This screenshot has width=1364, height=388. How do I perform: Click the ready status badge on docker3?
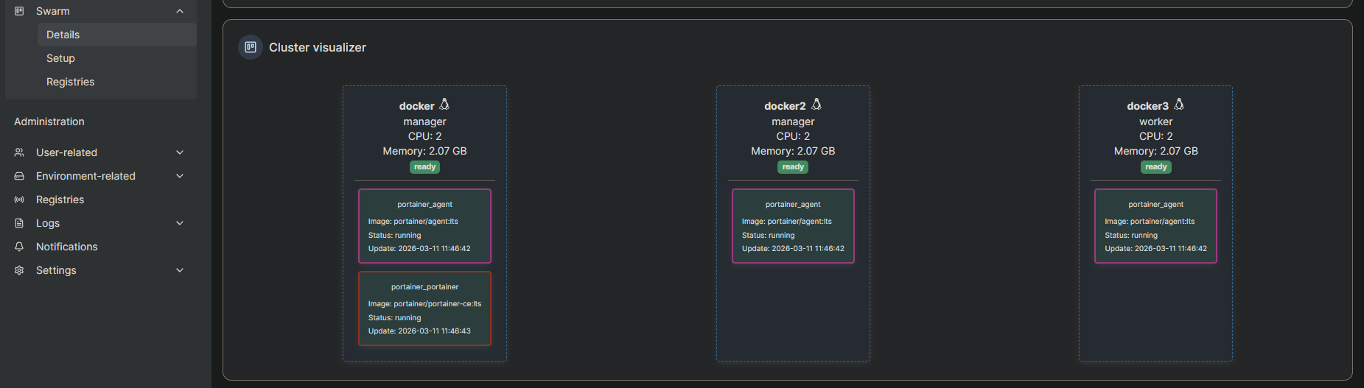[x=1155, y=167]
